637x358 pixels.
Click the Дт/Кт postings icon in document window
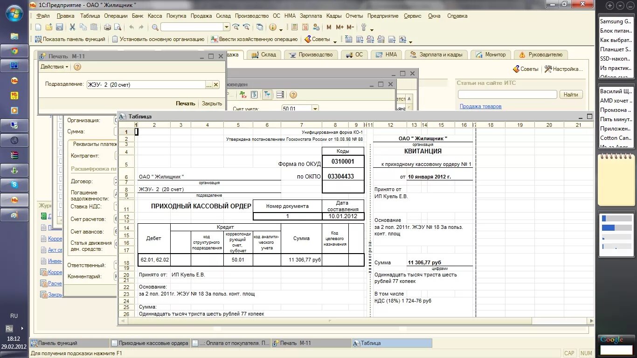coord(243,95)
